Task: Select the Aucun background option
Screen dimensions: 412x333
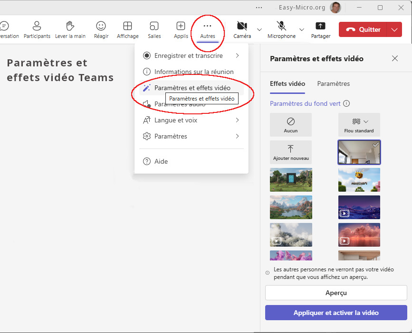Action: [291, 125]
